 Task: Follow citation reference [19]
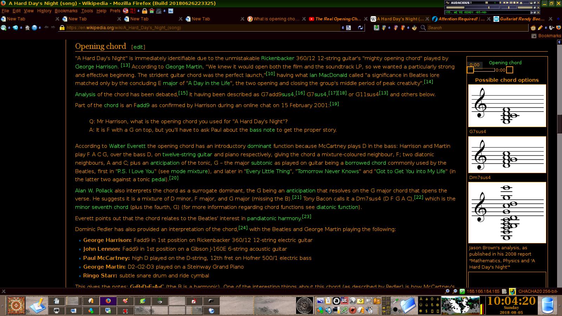click(x=334, y=104)
